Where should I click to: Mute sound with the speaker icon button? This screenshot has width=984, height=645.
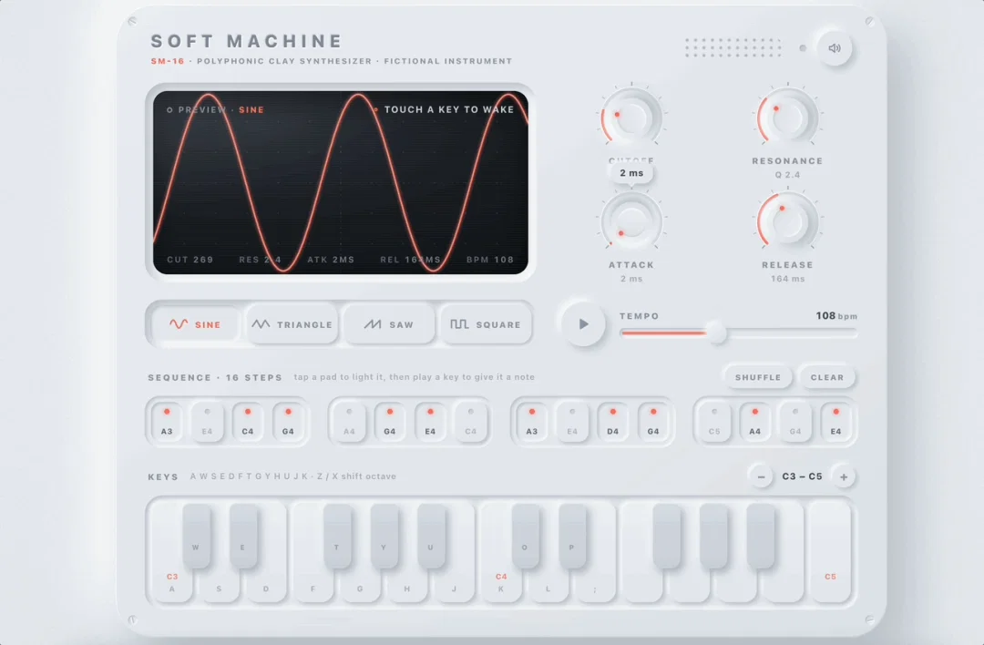point(834,48)
